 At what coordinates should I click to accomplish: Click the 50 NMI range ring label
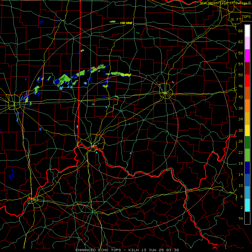tap(126, 75)
